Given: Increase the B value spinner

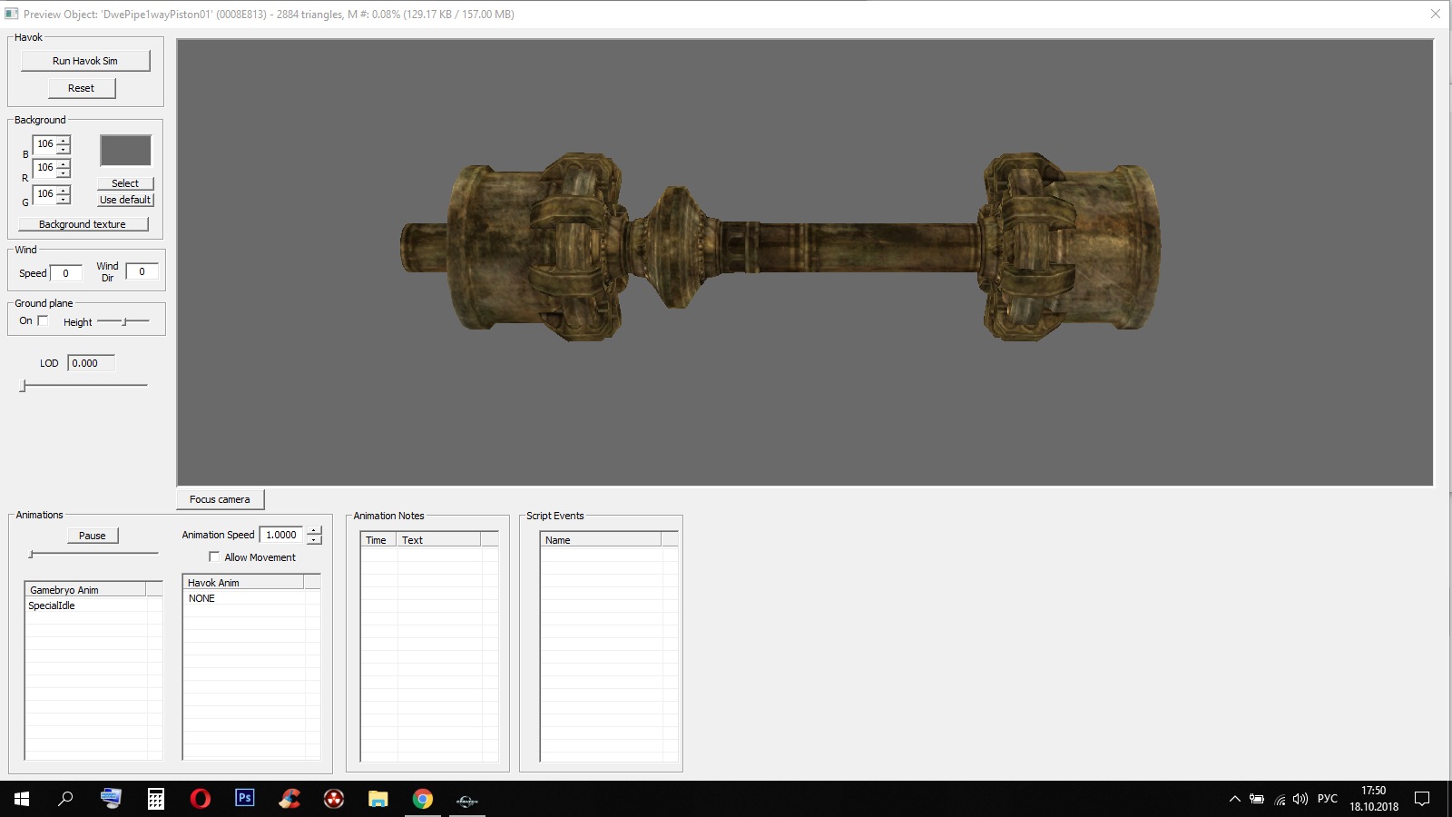Looking at the screenshot, I should pos(63,140).
